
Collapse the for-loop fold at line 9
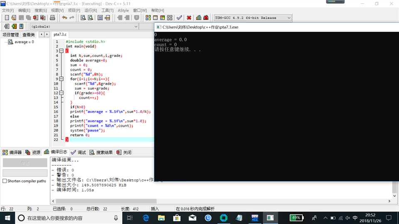coord(62,79)
